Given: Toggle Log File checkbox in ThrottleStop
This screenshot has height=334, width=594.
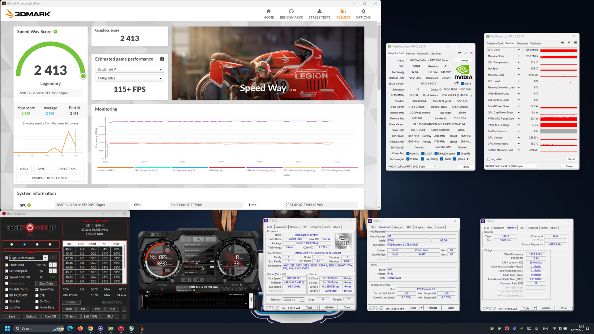Looking at the screenshot, I should pos(7,307).
